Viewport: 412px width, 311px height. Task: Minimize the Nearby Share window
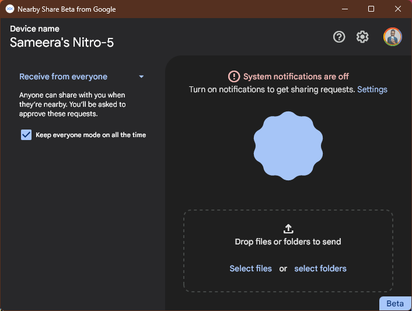pyautogui.click(x=345, y=9)
